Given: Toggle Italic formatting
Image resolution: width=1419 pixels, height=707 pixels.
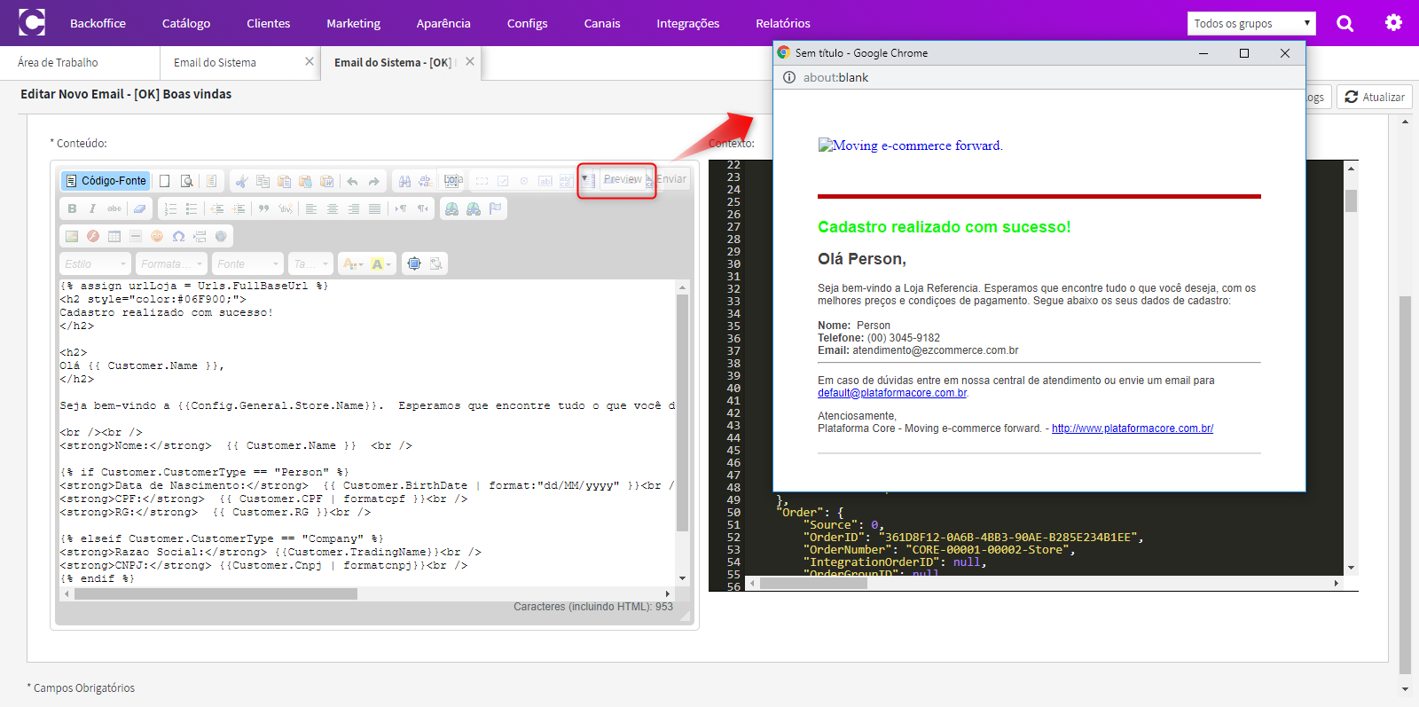Looking at the screenshot, I should pos(92,208).
